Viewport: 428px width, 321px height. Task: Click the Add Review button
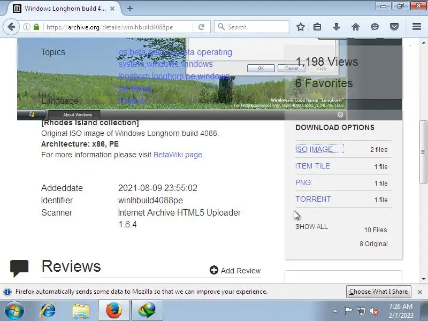tap(235, 271)
